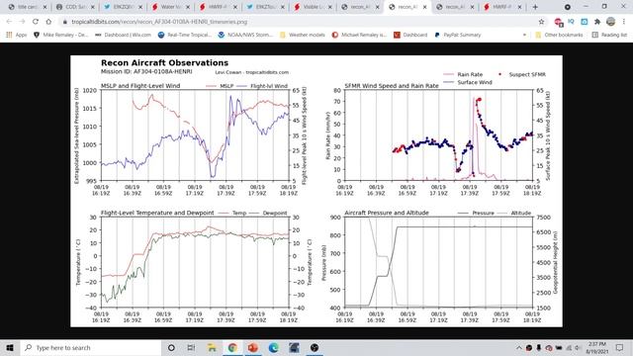Click the Aircraft Pressure and Altitude chart
The height and width of the screenshot is (356, 633).
pos(438,262)
